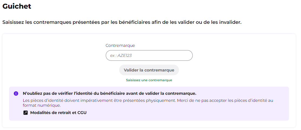The width and height of the screenshot is (301, 130).
Task: Click the external link arrow icon
Action: 25,113
